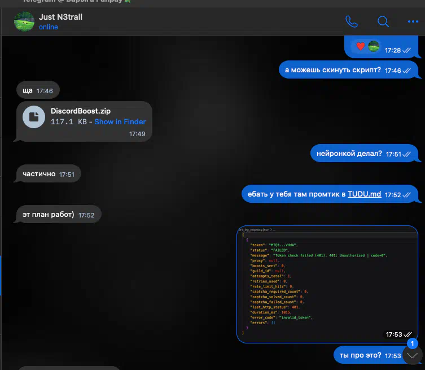Jump to latest messages with down-arrow button
Viewport: 425px width, 370px height.
point(413,355)
